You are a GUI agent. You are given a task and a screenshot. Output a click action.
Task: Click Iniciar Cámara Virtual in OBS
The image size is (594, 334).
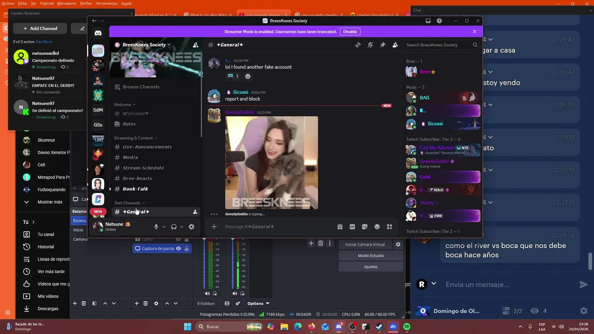365,244
